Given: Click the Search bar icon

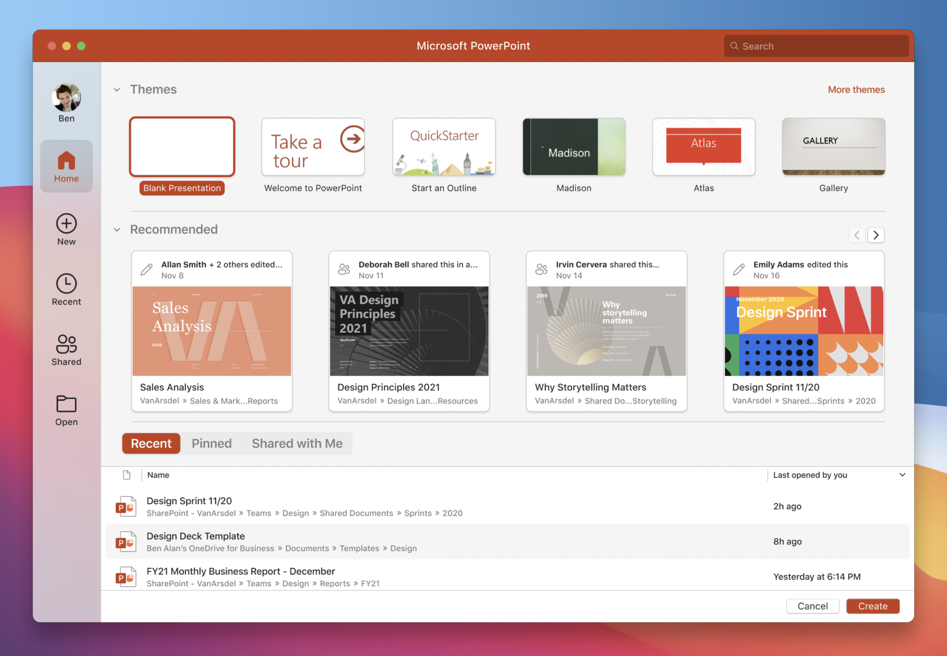Looking at the screenshot, I should [733, 46].
